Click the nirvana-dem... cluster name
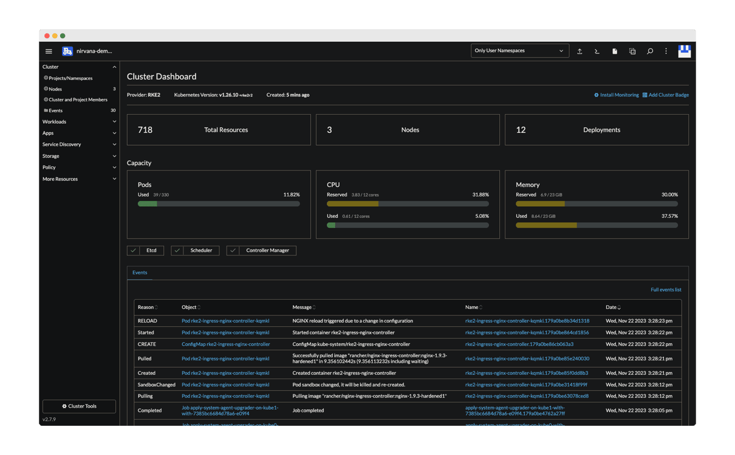Image resolution: width=735 pixels, height=455 pixels. (x=94, y=51)
